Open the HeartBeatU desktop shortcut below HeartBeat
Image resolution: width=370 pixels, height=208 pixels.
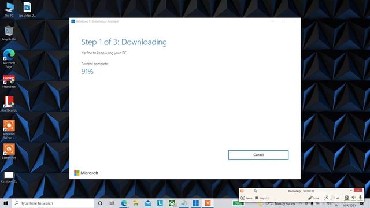coord(9,104)
